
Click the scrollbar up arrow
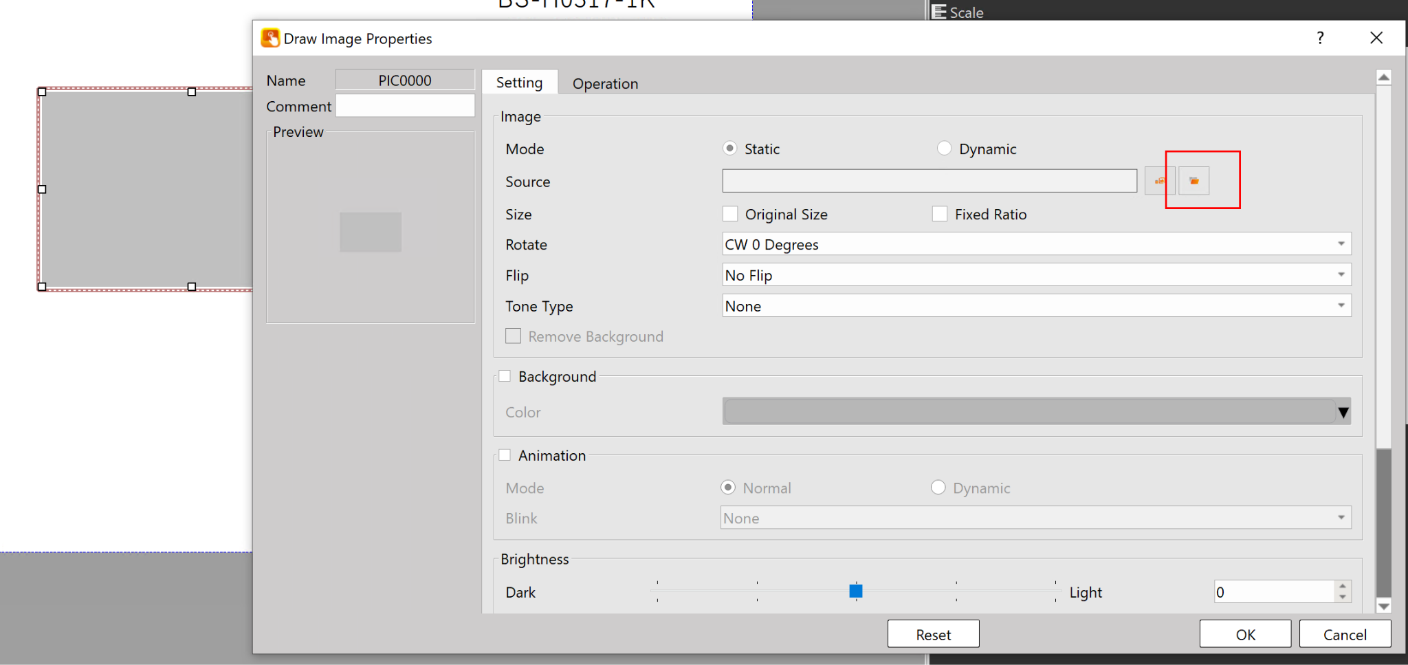point(1384,78)
